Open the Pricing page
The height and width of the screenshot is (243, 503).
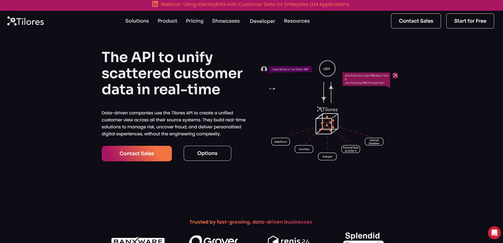tap(195, 21)
